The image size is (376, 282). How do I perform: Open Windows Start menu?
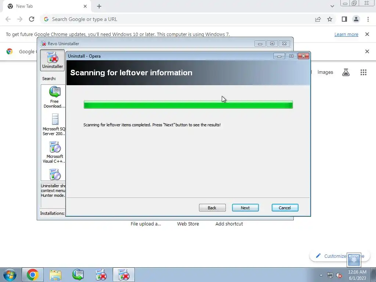click(10, 275)
